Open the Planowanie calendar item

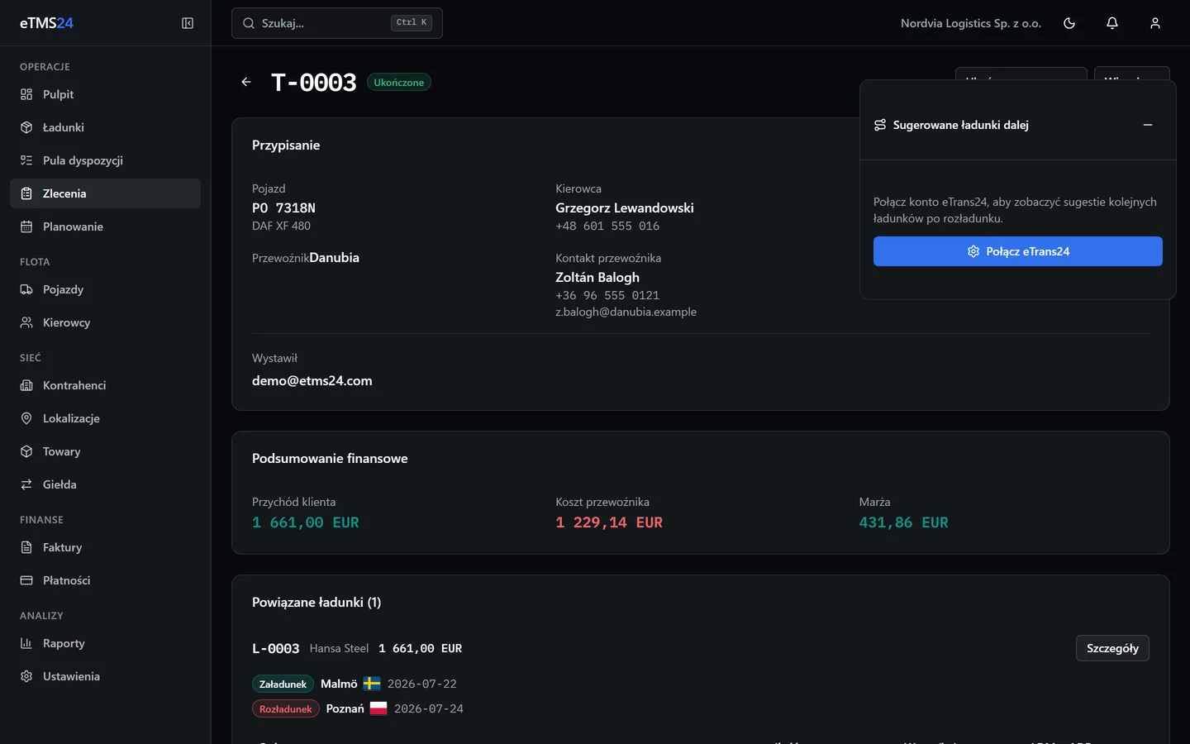point(105,227)
